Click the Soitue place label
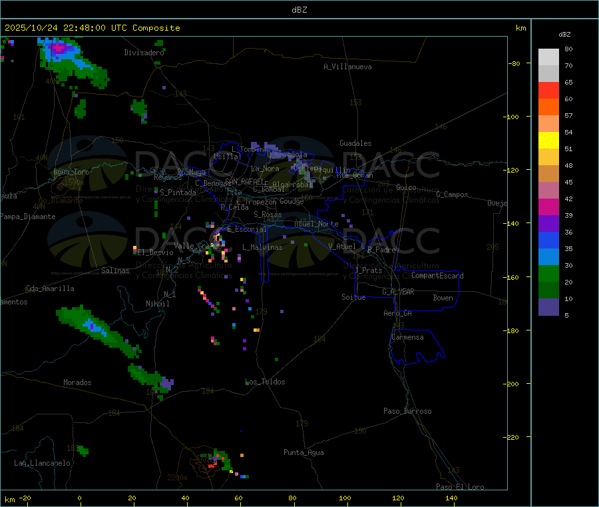The height and width of the screenshot is (507, 599). click(x=354, y=297)
